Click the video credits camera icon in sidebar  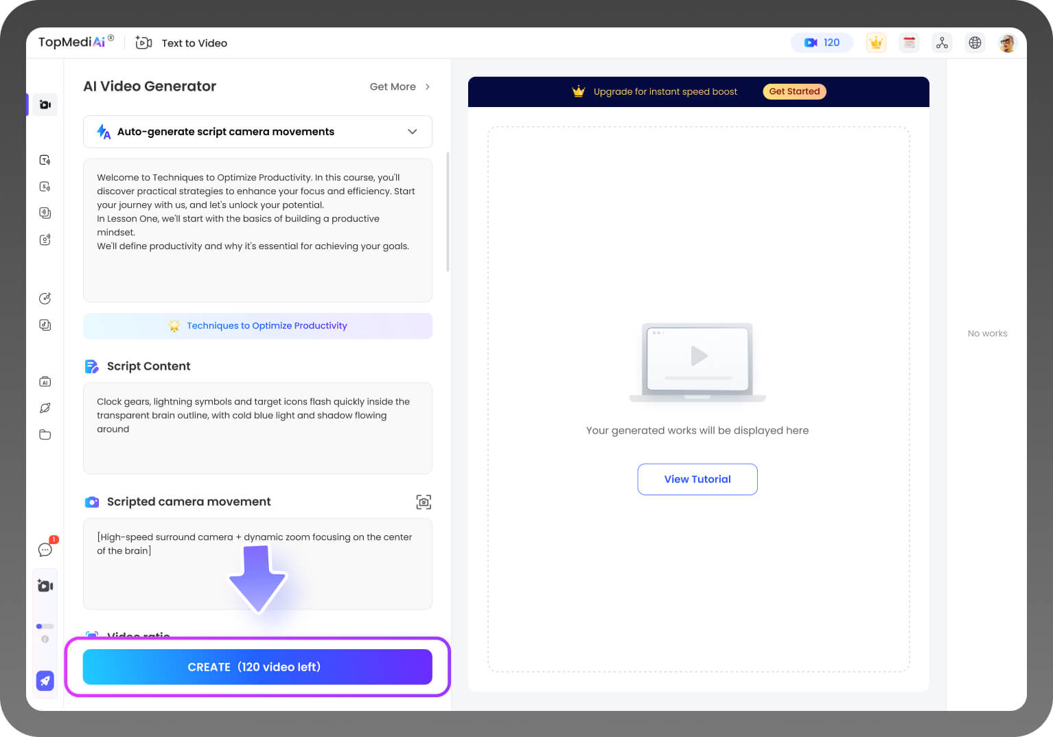click(45, 585)
